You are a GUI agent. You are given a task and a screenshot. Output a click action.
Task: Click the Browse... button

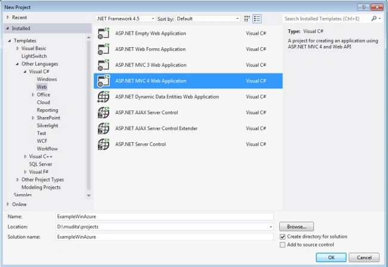coord(297,226)
